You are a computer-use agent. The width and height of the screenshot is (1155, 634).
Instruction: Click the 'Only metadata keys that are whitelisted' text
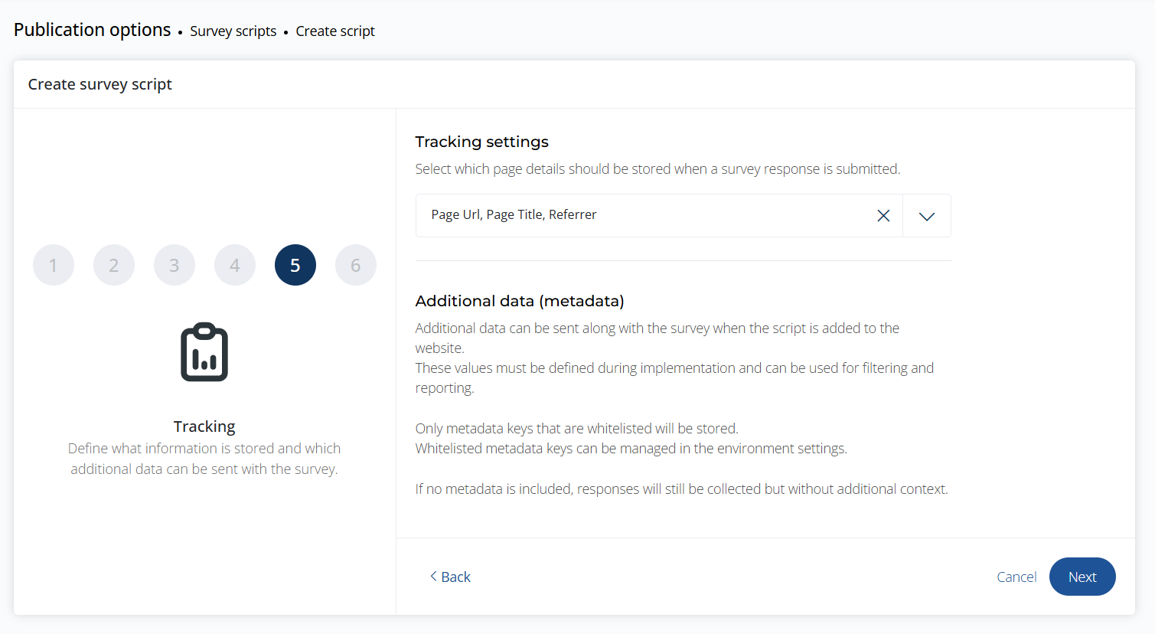577,428
